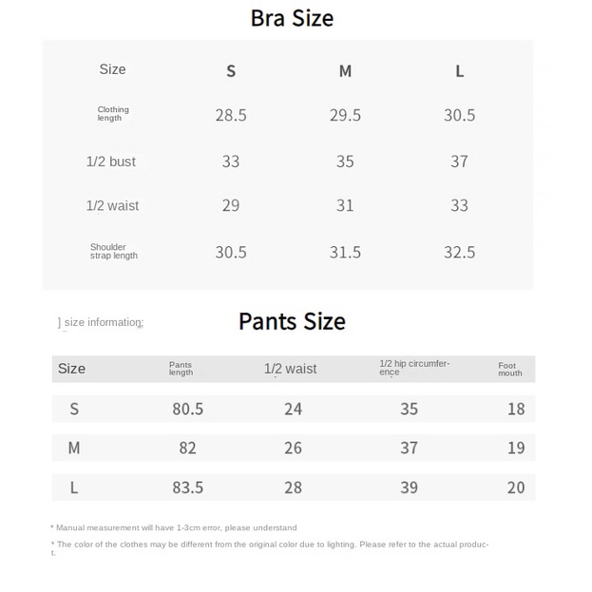Click the "size information" text

click(103, 323)
